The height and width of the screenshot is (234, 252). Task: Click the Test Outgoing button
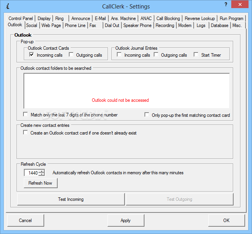[179, 199]
